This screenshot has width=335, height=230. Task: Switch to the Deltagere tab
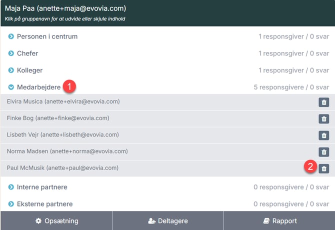tap(167, 220)
